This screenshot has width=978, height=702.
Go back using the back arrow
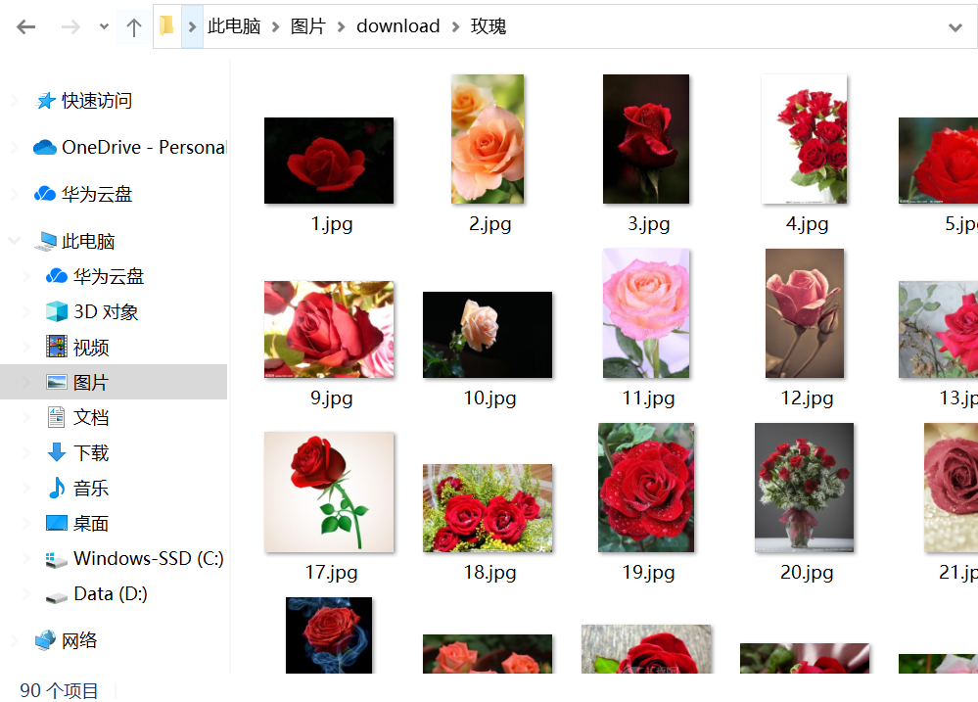coord(26,26)
